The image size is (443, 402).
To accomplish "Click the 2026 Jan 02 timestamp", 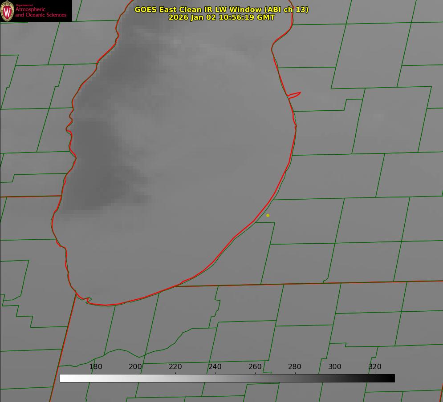I will (x=221, y=17).
